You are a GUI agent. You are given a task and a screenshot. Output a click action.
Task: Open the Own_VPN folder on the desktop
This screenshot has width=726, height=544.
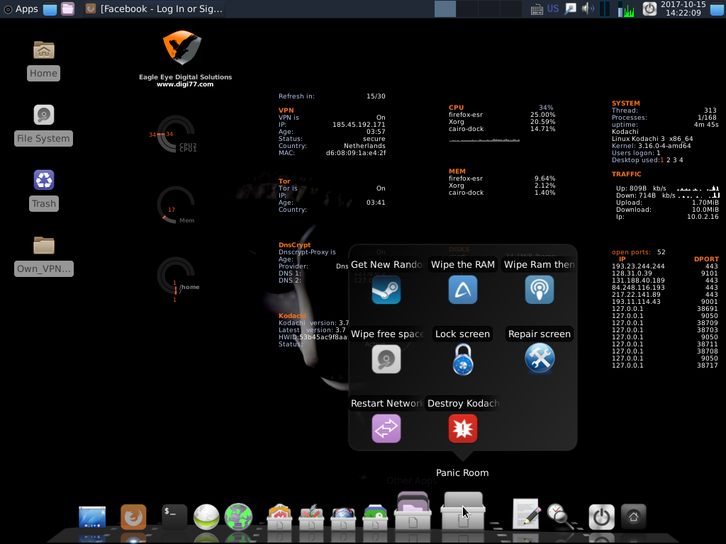[43, 245]
